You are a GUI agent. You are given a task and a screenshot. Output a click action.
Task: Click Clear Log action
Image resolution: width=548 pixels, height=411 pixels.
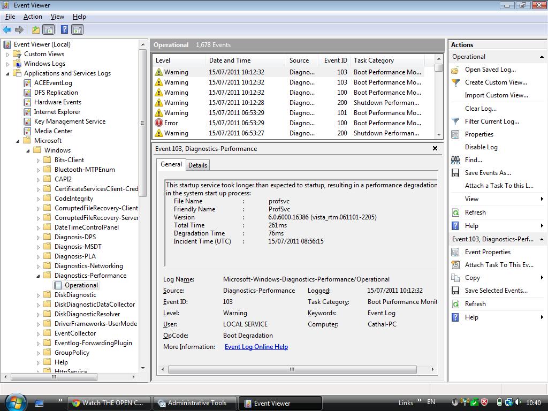coord(481,109)
